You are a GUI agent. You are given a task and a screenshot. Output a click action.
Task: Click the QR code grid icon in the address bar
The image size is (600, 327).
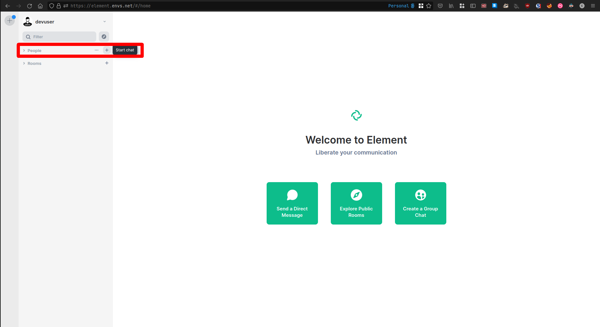click(421, 6)
